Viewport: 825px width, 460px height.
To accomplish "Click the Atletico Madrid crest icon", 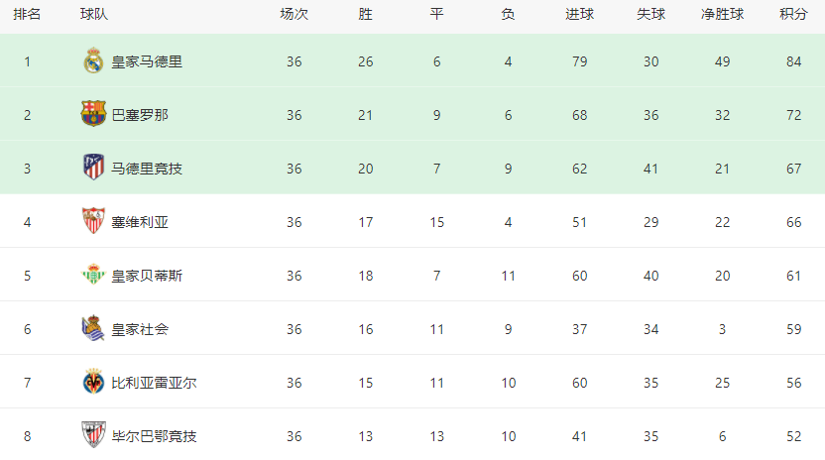I will 93,168.
